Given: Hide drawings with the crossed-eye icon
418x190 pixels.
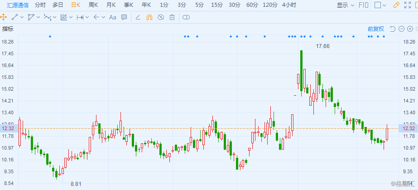Looking at the screenshot, I should click(160, 17).
